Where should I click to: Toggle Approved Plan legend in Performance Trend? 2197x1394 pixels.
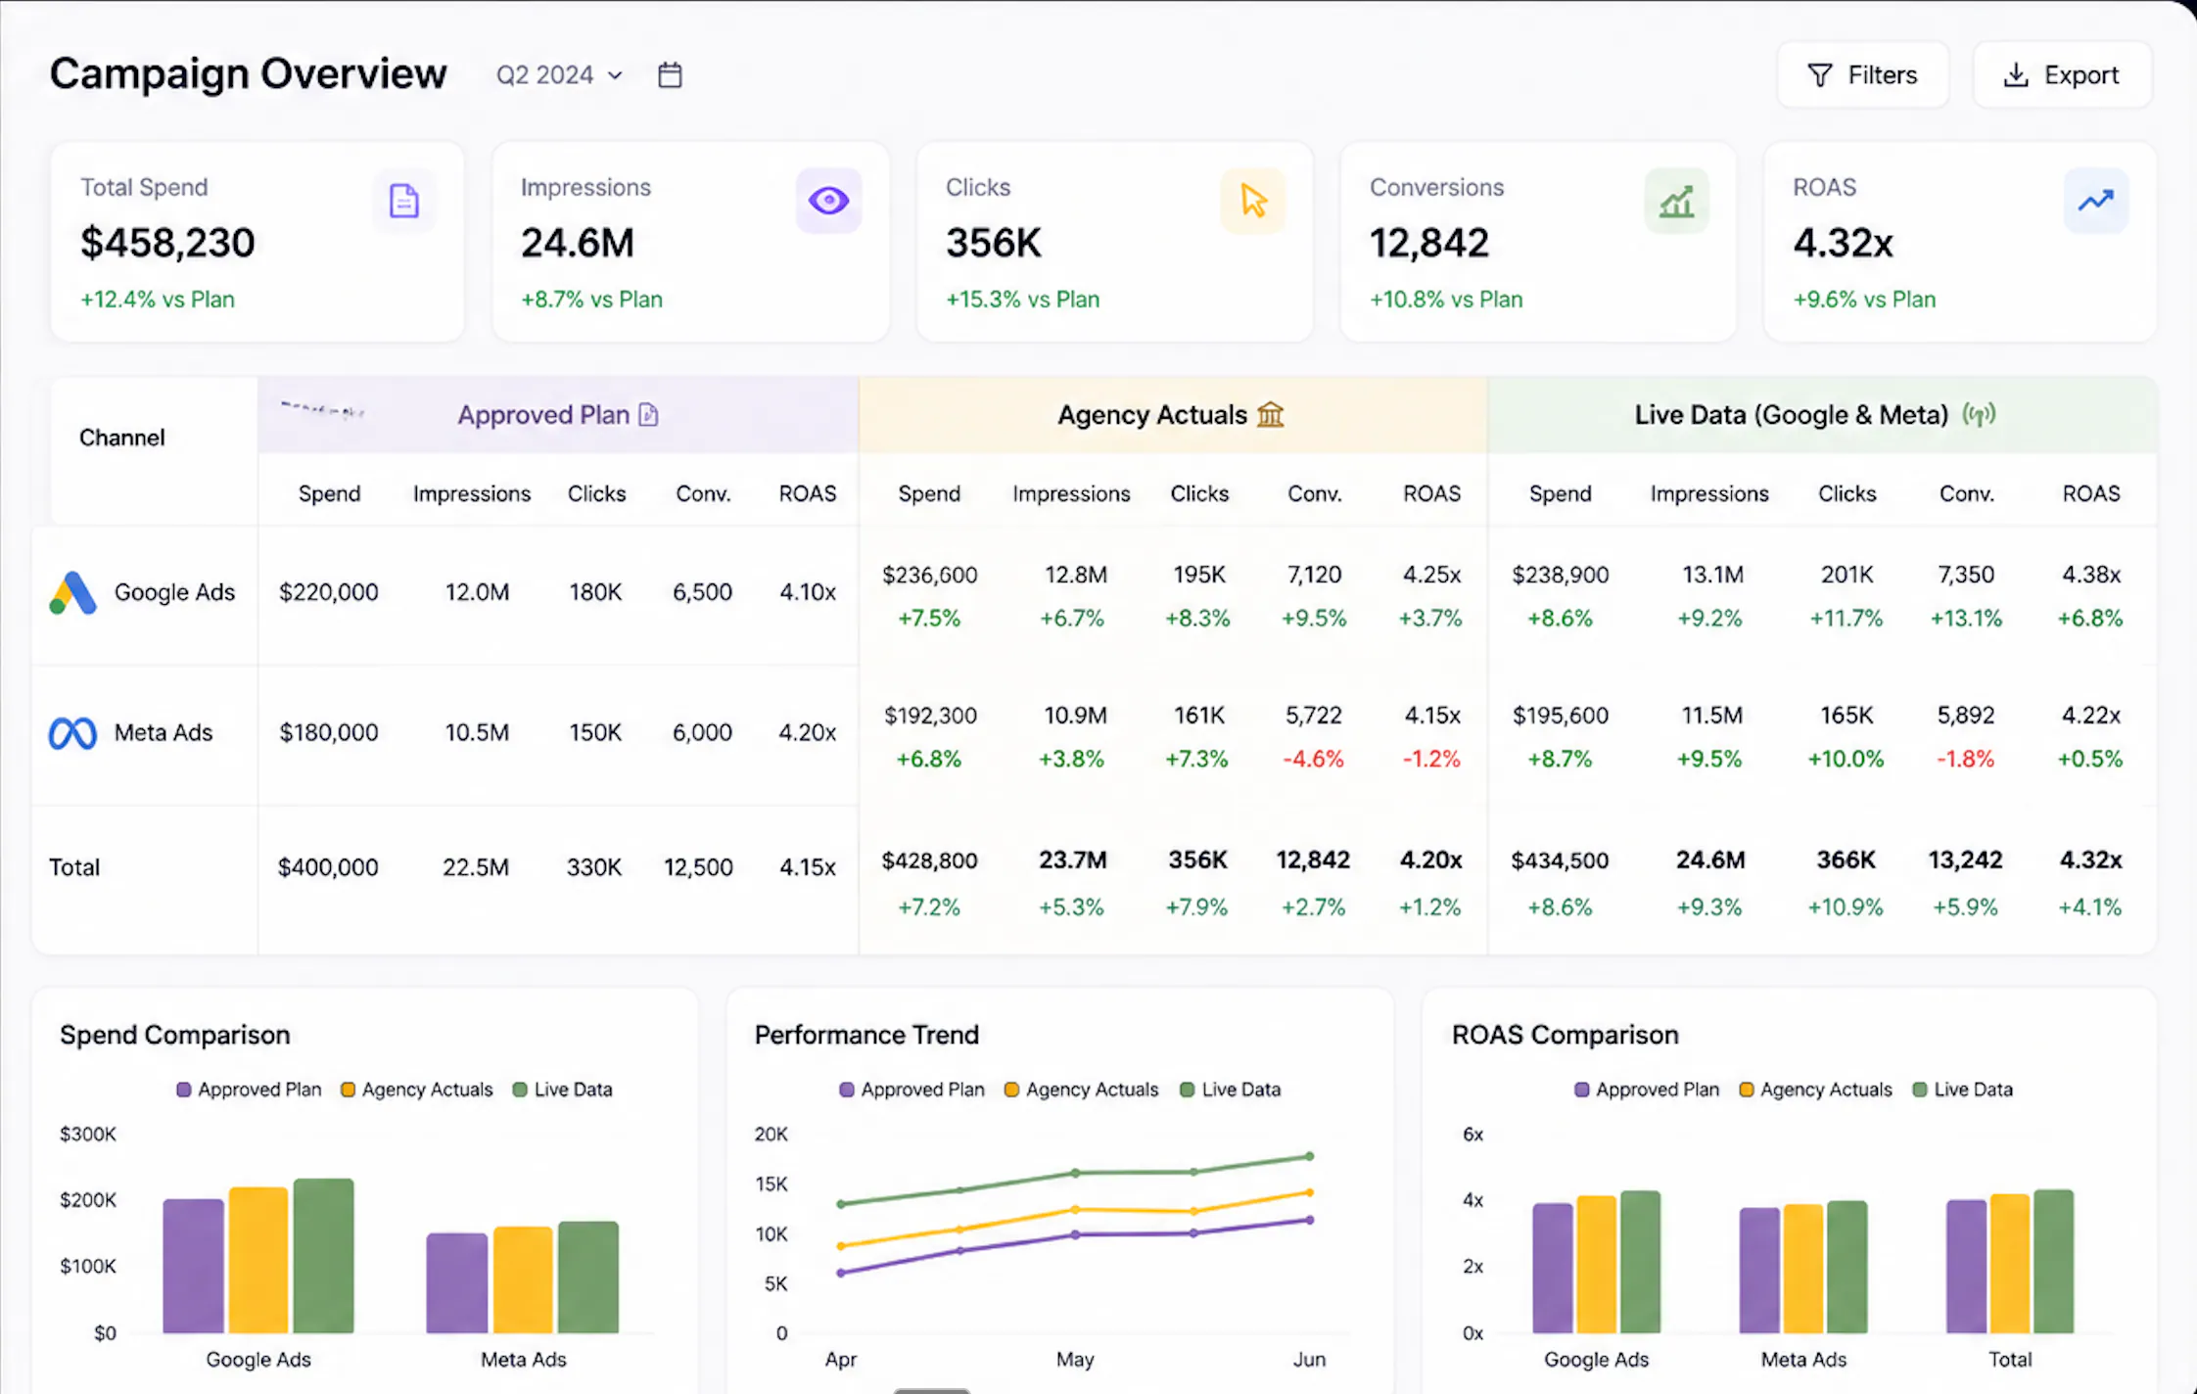912,1090
